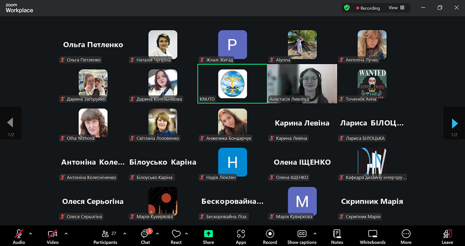The height and width of the screenshot is (246, 465).
Task: Open the Notes tool
Action: point(337,234)
